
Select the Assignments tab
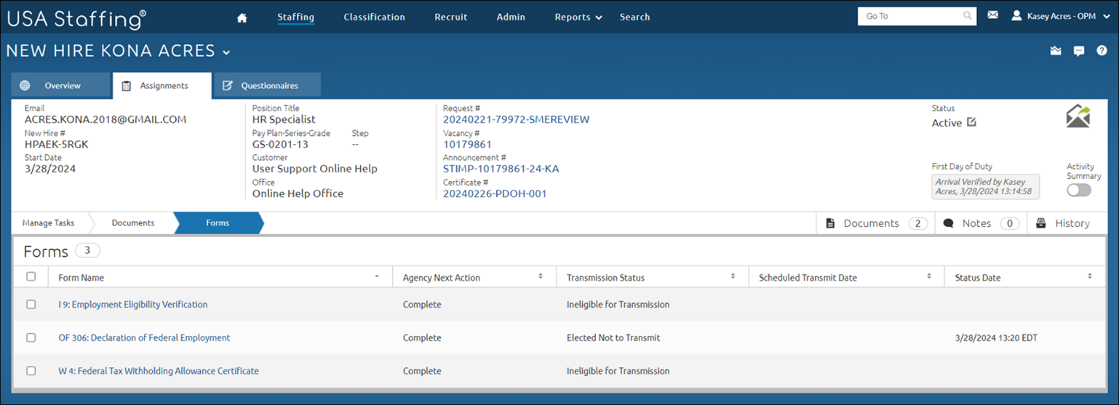(162, 86)
